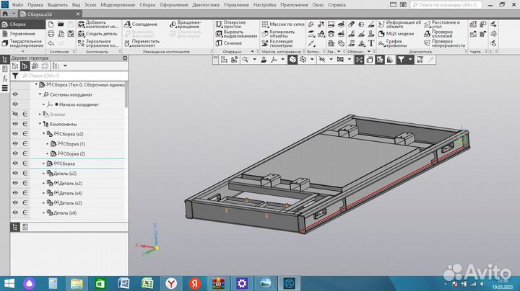Screen dimensions: 520x291
Task: Click the Print icon in the System group
Action: click(51, 34)
